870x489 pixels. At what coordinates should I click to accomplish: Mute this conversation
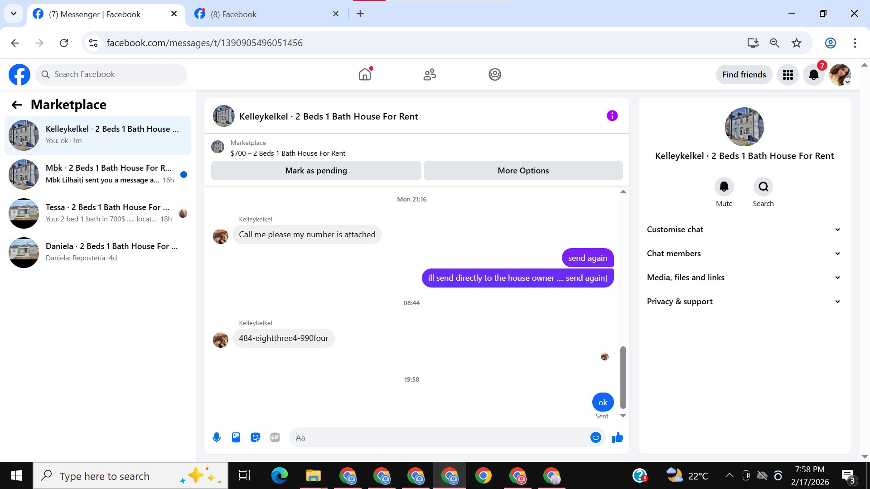pyautogui.click(x=724, y=187)
